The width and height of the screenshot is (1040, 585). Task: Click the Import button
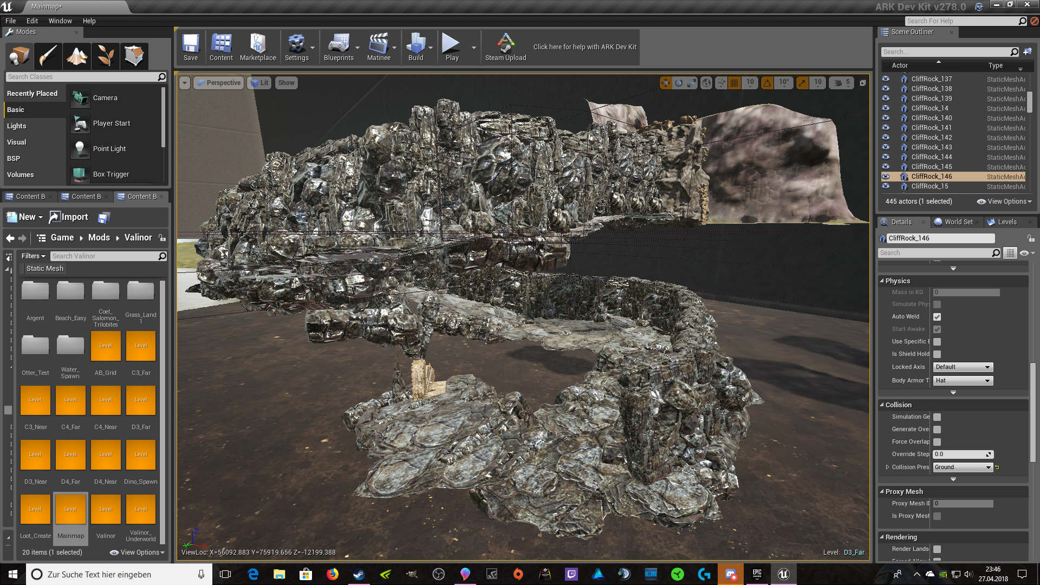pyautogui.click(x=69, y=217)
